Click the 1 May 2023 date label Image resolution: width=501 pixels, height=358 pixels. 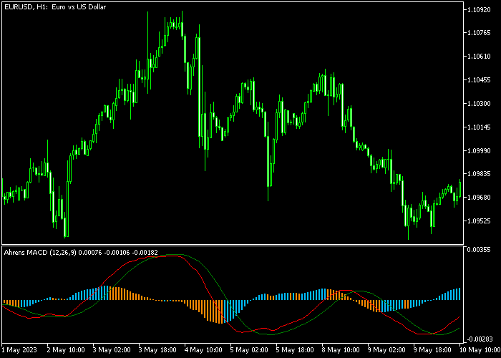pyautogui.click(x=19, y=350)
